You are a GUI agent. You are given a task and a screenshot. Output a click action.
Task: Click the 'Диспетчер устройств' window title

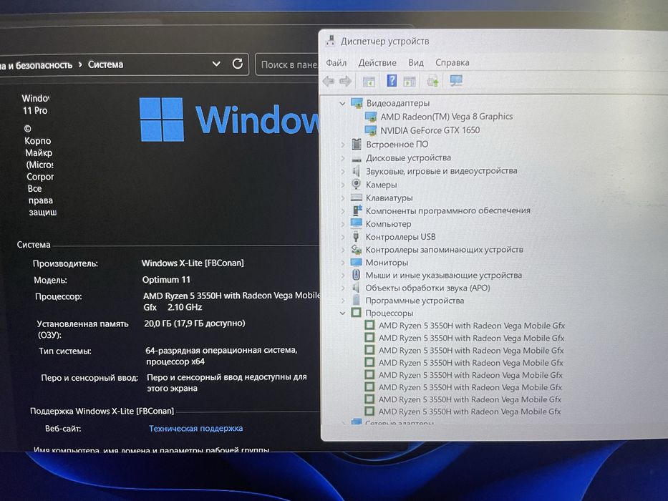pyautogui.click(x=384, y=42)
